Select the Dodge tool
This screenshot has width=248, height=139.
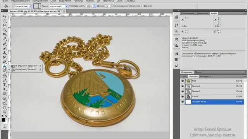(x=4, y=75)
